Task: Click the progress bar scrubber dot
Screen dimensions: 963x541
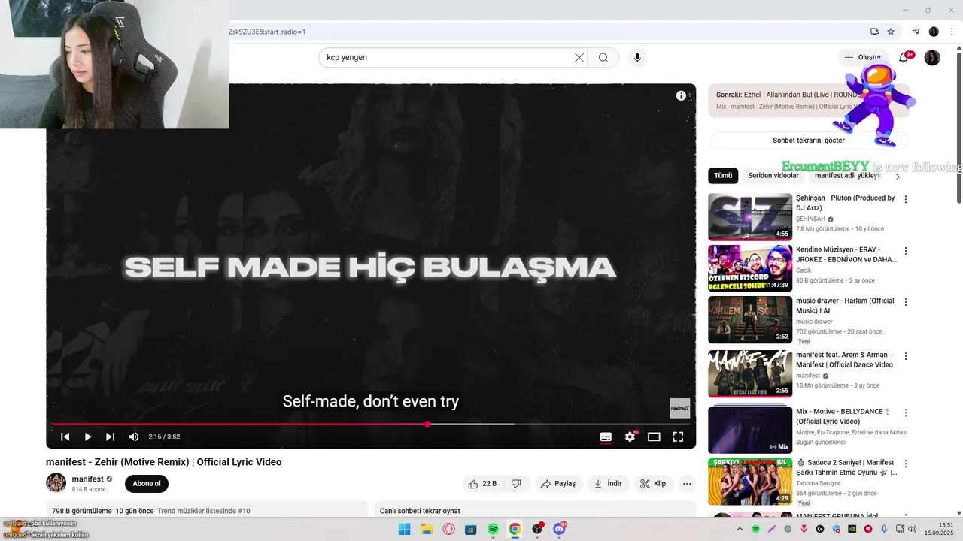Action: [427, 424]
